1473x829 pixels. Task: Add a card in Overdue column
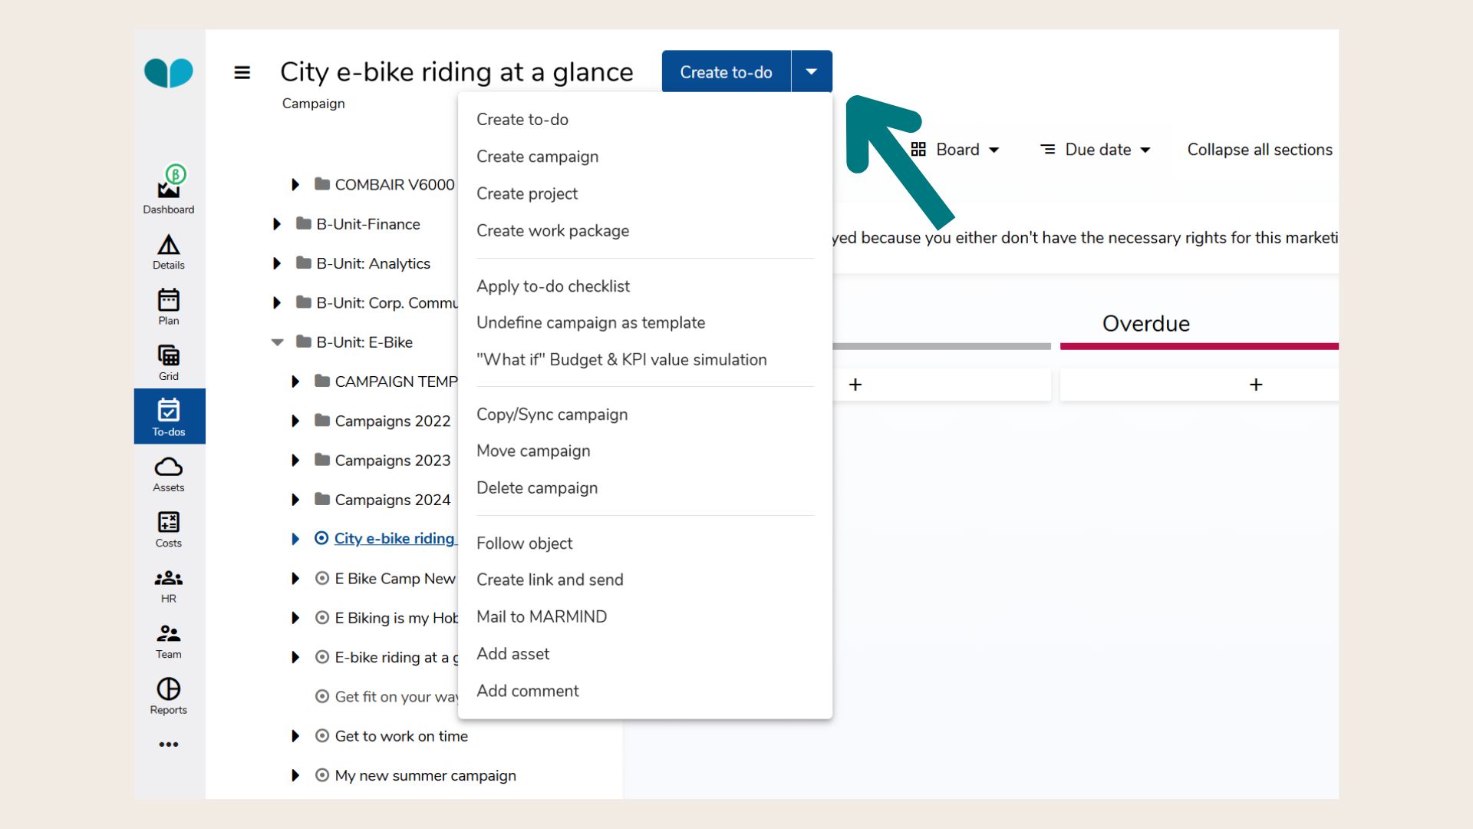(1255, 385)
